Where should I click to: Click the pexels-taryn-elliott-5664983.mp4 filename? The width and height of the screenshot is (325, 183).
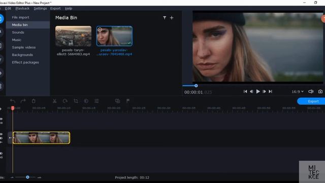[x=73, y=52]
